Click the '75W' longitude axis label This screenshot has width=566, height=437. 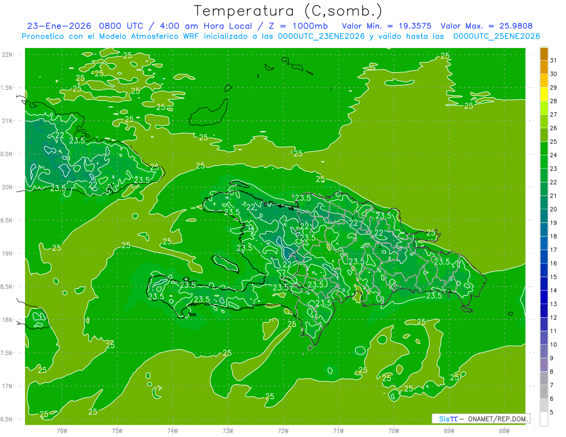117,431
